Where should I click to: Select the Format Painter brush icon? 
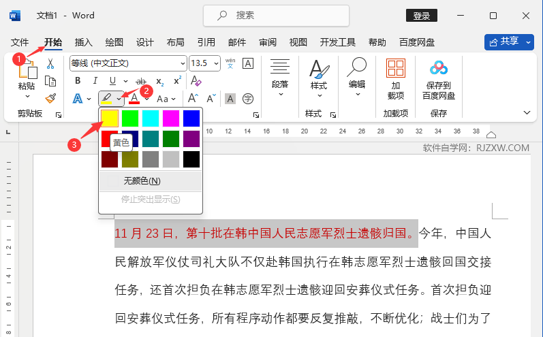[50, 99]
